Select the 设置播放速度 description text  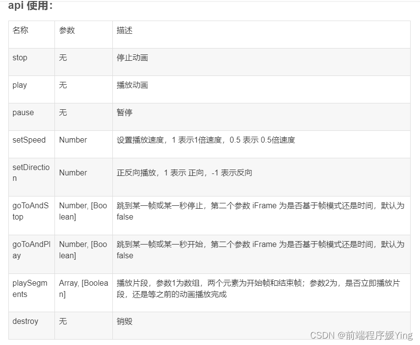[206, 140]
